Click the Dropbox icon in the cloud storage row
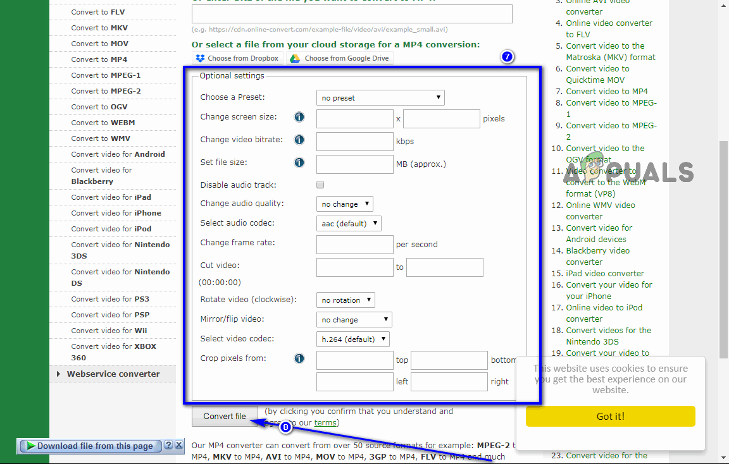Image resolution: width=729 pixels, height=464 pixels. pos(201,58)
